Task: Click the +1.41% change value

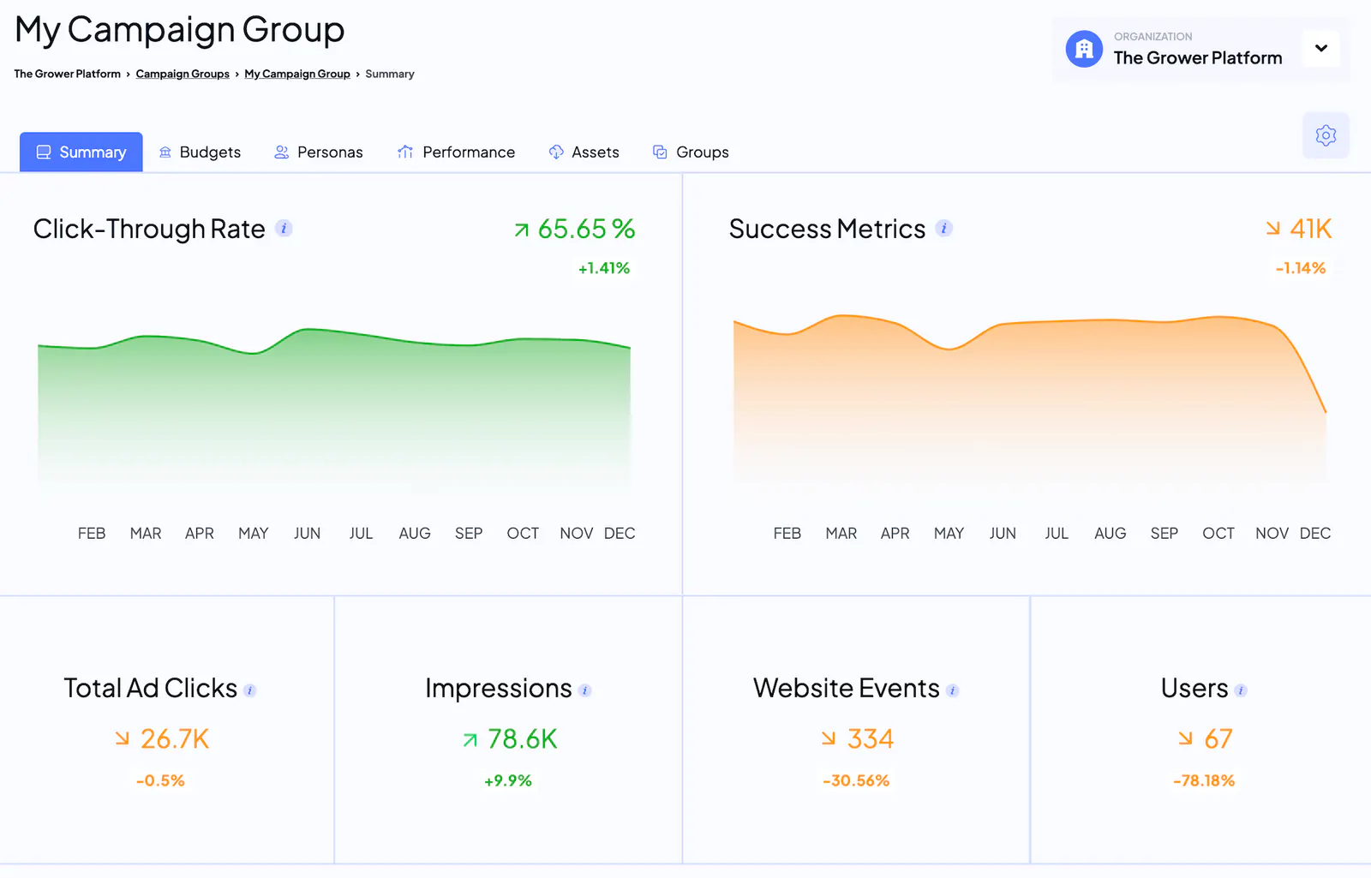Action: click(x=604, y=268)
